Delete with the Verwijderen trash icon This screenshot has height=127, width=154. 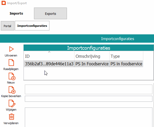point(12,117)
